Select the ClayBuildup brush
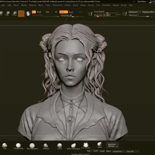Screen dimensions: 155x155 click(18, 146)
